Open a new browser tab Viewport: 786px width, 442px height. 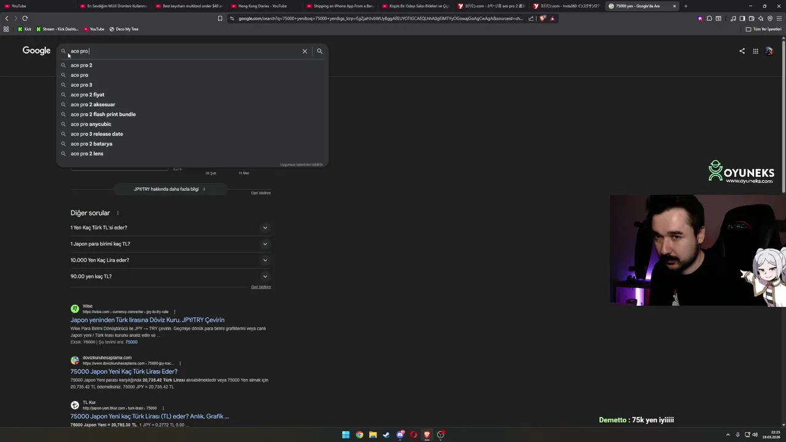[685, 6]
